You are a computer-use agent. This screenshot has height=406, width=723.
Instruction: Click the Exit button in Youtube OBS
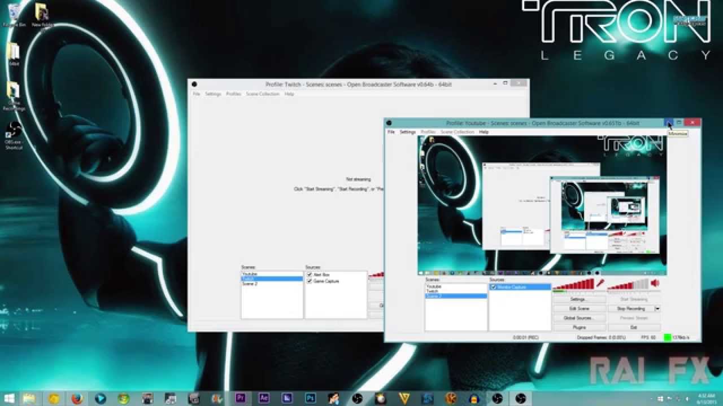tap(634, 327)
